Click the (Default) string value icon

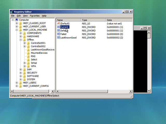pyautogui.click(x=58, y=24)
